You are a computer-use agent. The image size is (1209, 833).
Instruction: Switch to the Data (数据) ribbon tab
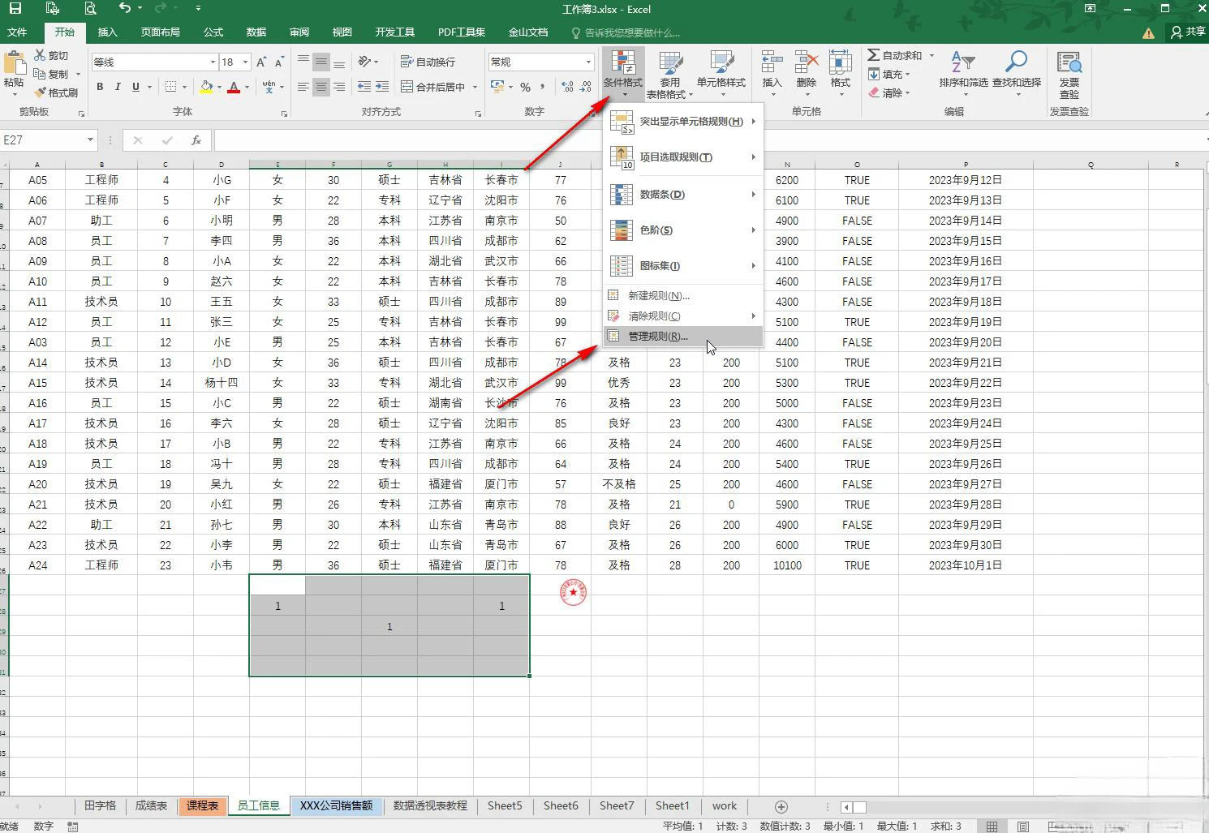click(256, 32)
